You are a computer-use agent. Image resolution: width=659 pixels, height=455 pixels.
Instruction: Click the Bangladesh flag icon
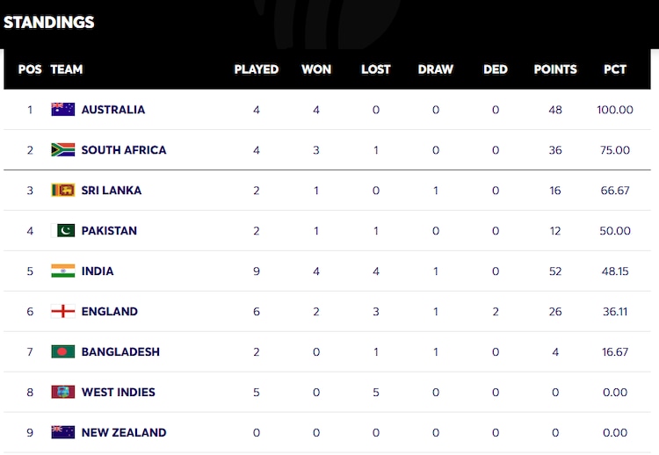62,352
